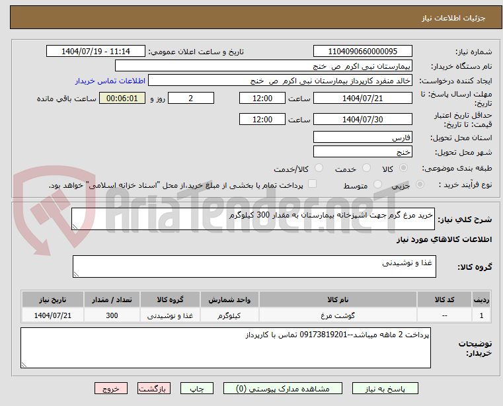Click the جزئیات اطلاعات نیاز header title
The width and height of the screenshot is (503, 406).
point(453,18)
